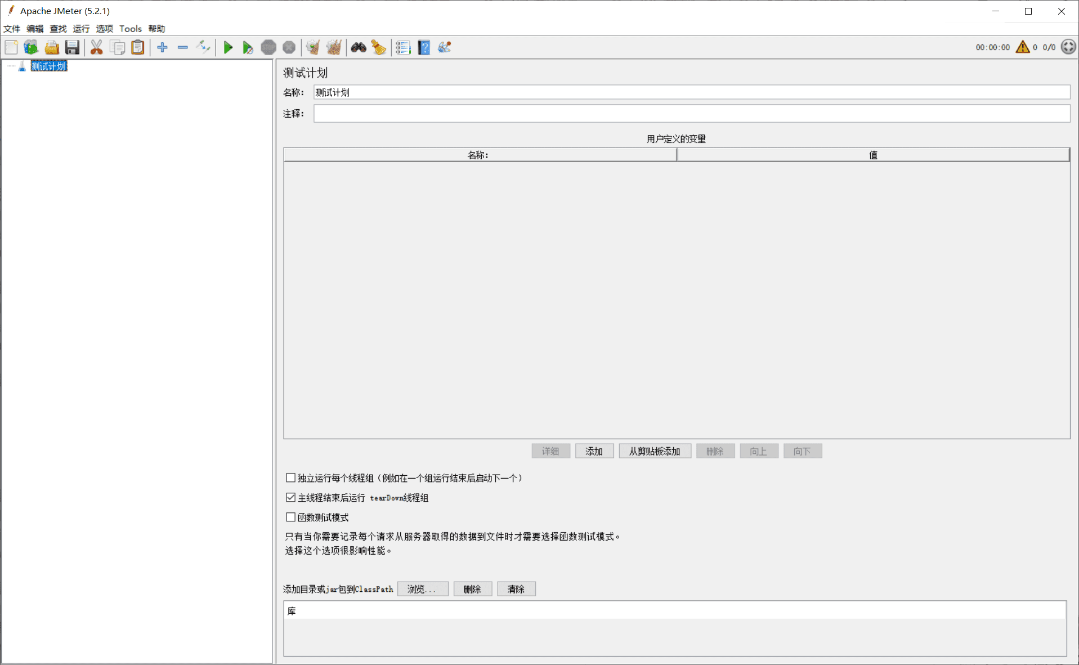Click the rightmost toolbar plugin icon

[x=444, y=47]
